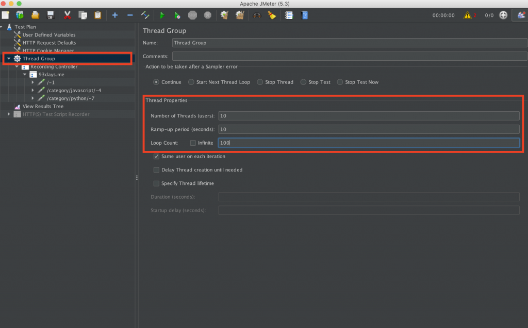Click the panel divider handle dots
The width and height of the screenshot is (528, 328).
(x=137, y=178)
